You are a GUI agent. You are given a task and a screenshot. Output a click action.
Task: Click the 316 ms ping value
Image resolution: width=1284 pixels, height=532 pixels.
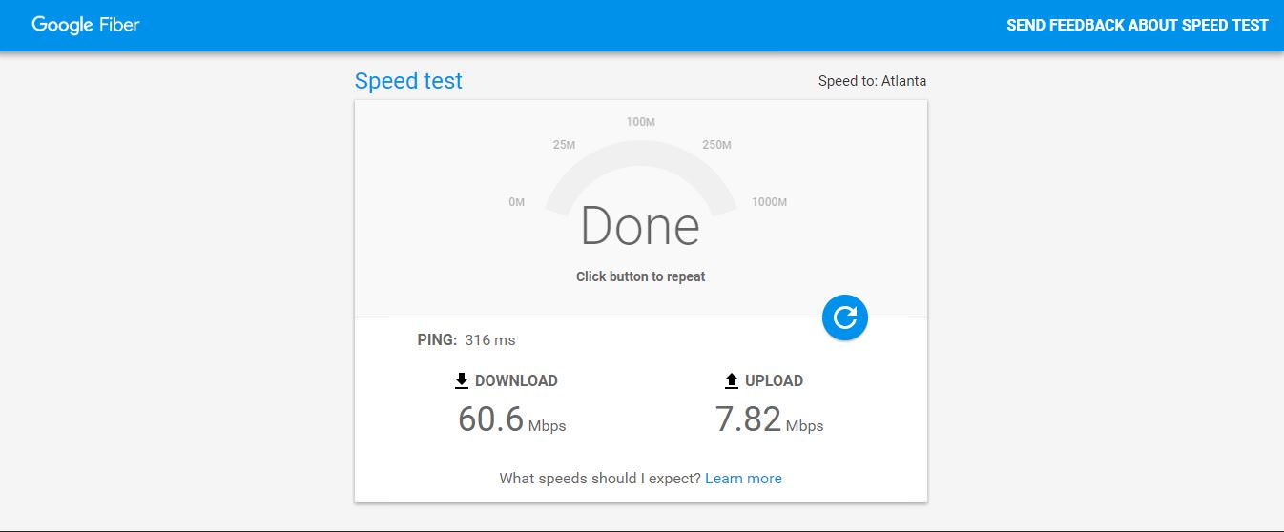pos(490,340)
